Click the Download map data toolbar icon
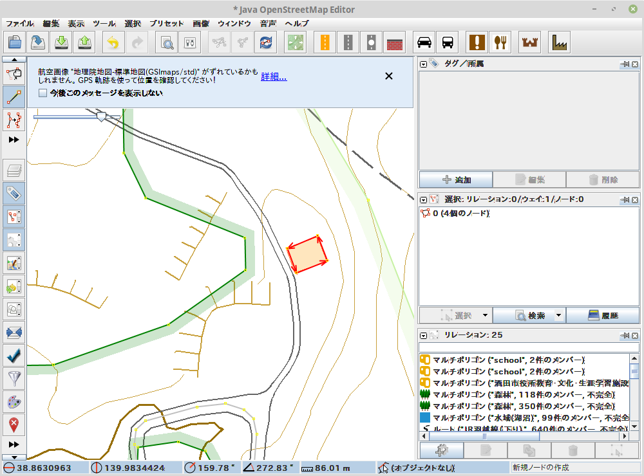Screen dimensions: 644x476 tap(61, 42)
